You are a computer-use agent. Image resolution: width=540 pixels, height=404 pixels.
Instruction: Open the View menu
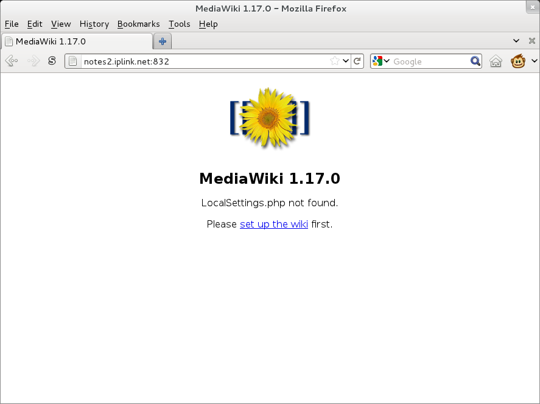click(61, 24)
